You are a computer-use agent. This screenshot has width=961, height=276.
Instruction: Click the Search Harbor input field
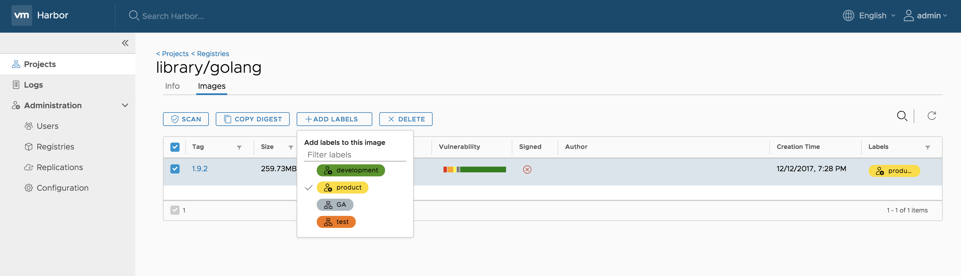(x=173, y=16)
